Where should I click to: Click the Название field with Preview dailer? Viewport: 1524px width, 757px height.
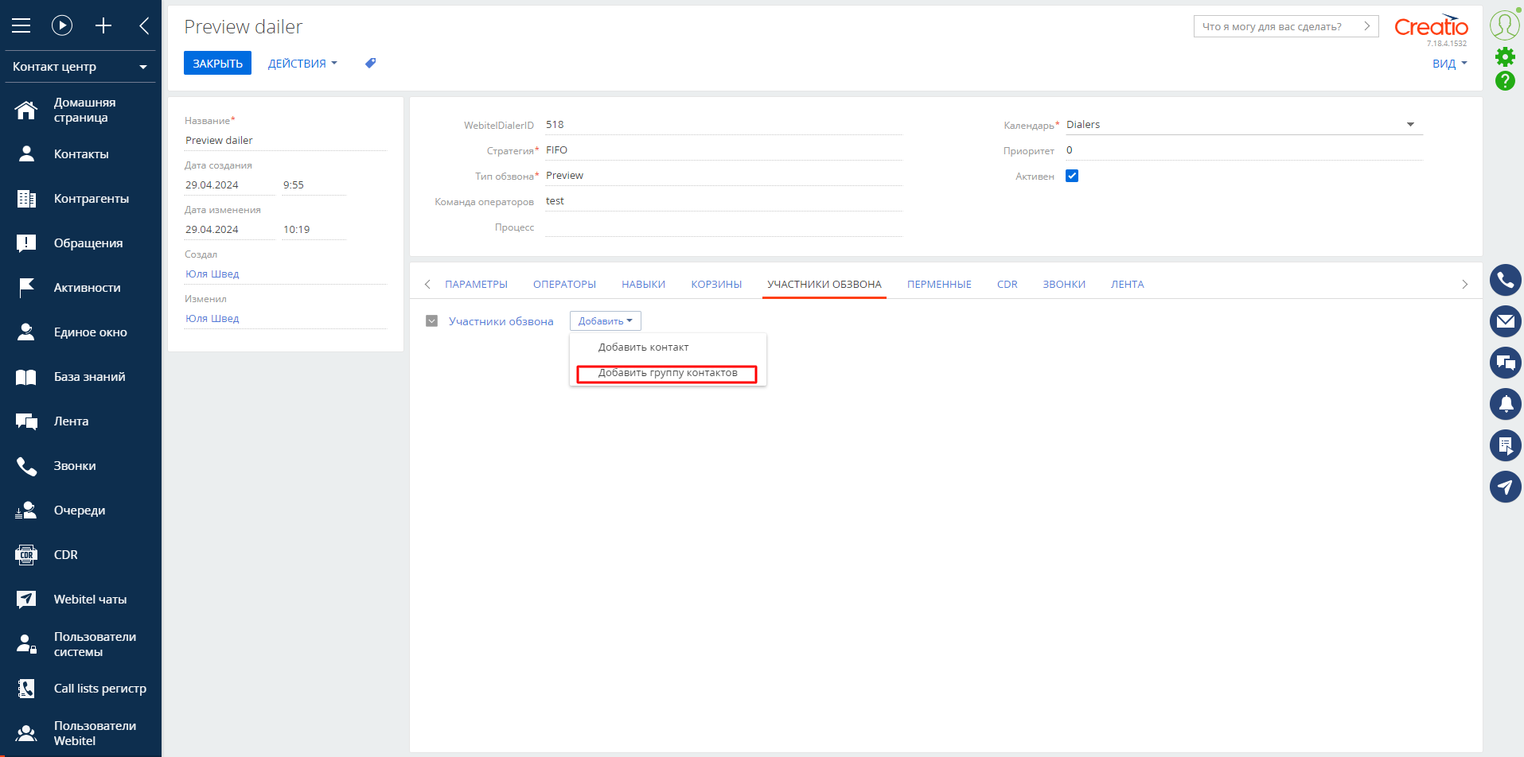[x=286, y=141]
